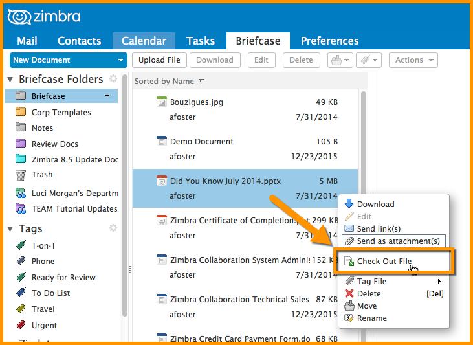Image resolution: width=473 pixels, height=345 pixels.
Task: Select Zimbra Credit Card Payment Form document
Action: tap(245, 336)
